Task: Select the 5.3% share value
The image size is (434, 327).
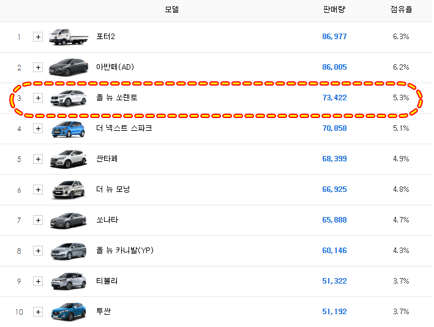Action: click(401, 98)
